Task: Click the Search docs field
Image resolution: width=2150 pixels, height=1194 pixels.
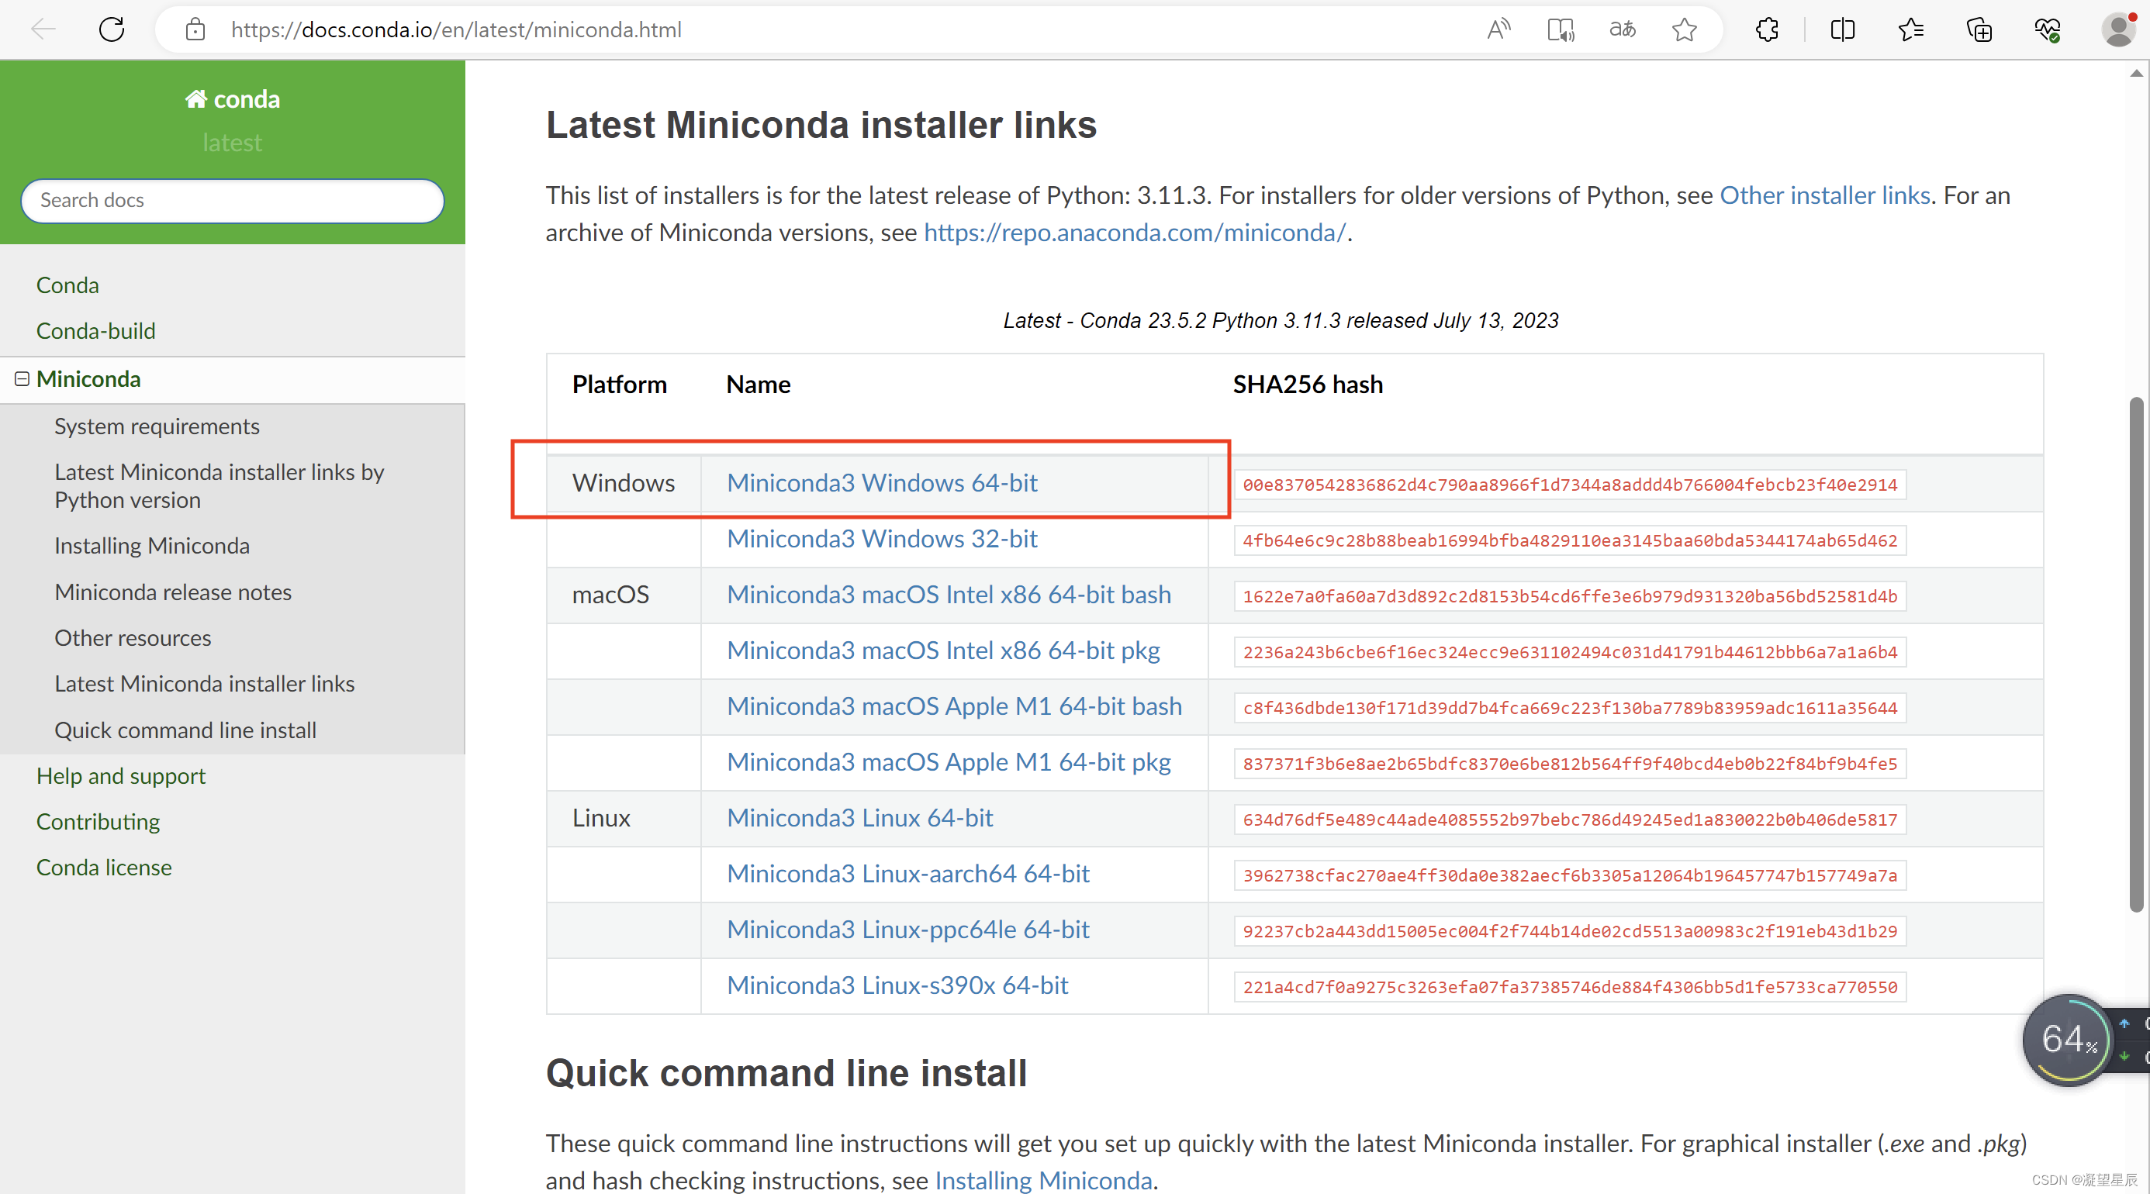Action: (x=232, y=200)
